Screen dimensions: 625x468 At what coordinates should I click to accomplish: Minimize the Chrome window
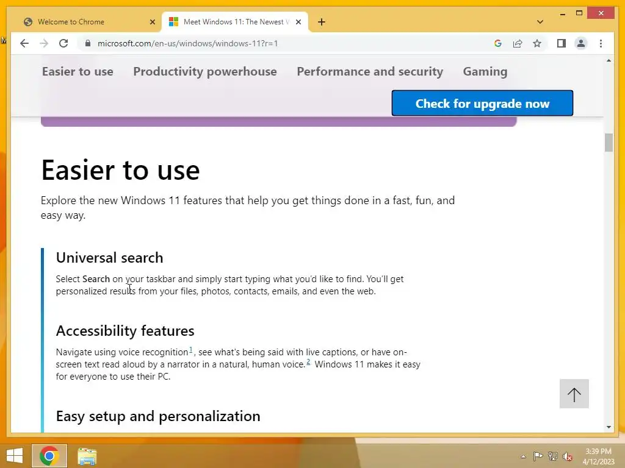tap(562, 13)
